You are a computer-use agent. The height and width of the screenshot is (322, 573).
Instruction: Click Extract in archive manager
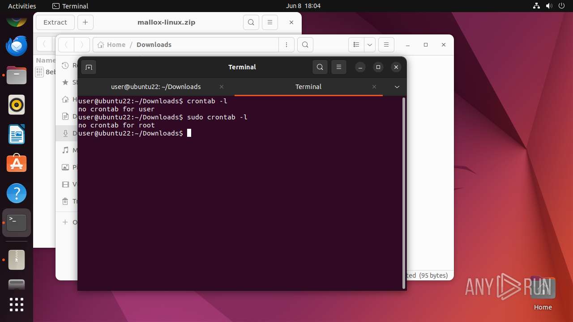[55, 22]
